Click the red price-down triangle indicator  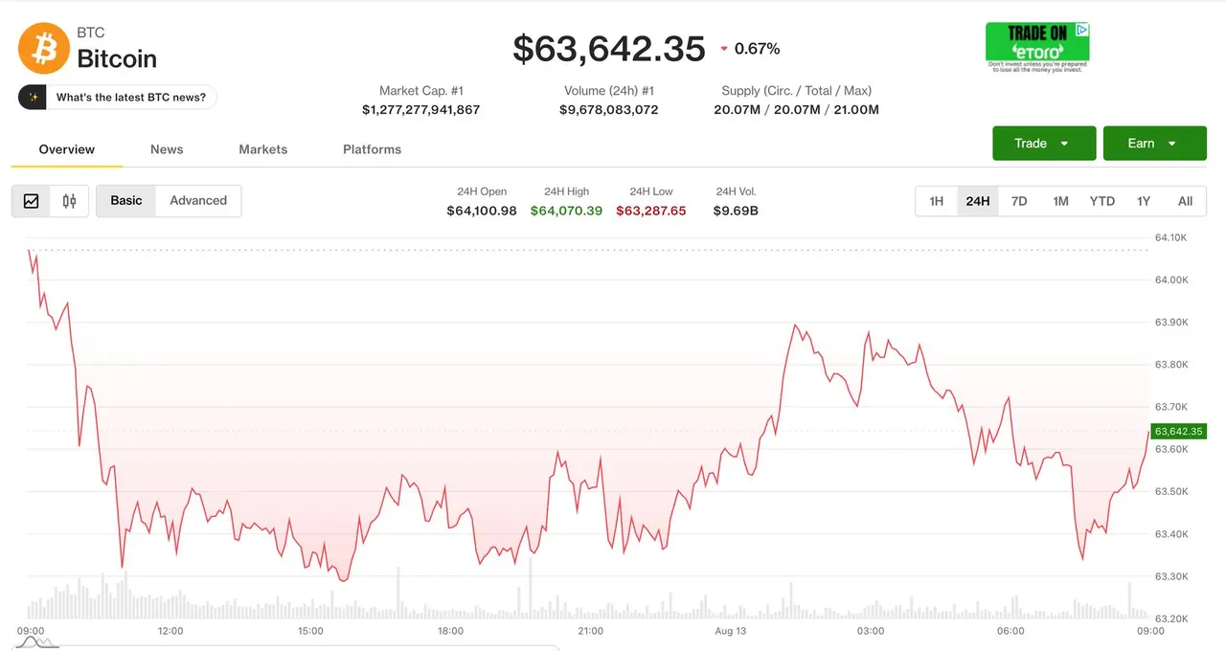pyautogui.click(x=724, y=49)
